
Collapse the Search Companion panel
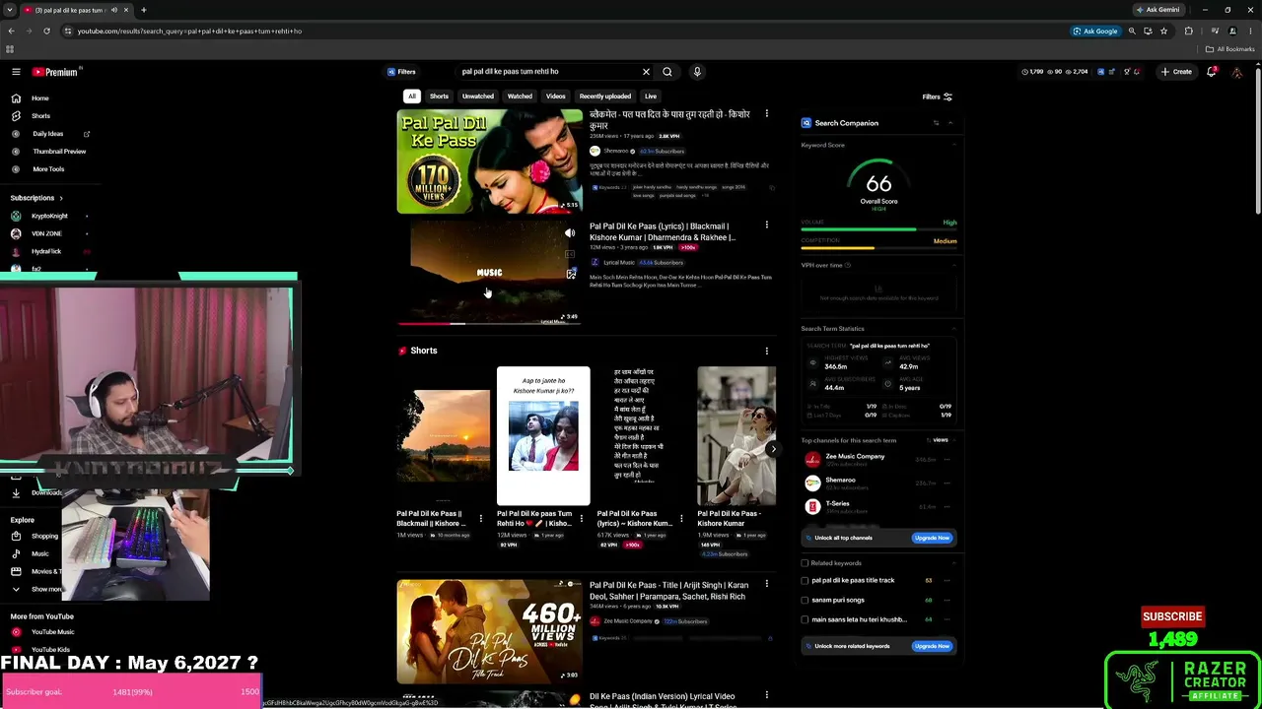coord(950,123)
